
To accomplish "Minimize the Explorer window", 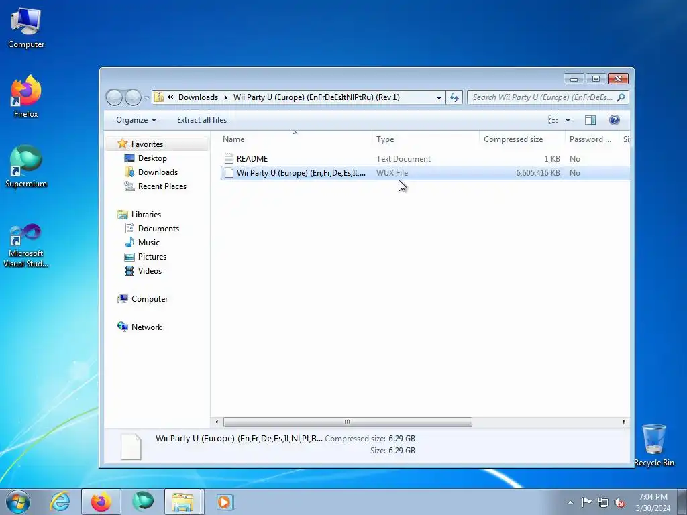I will (x=574, y=79).
